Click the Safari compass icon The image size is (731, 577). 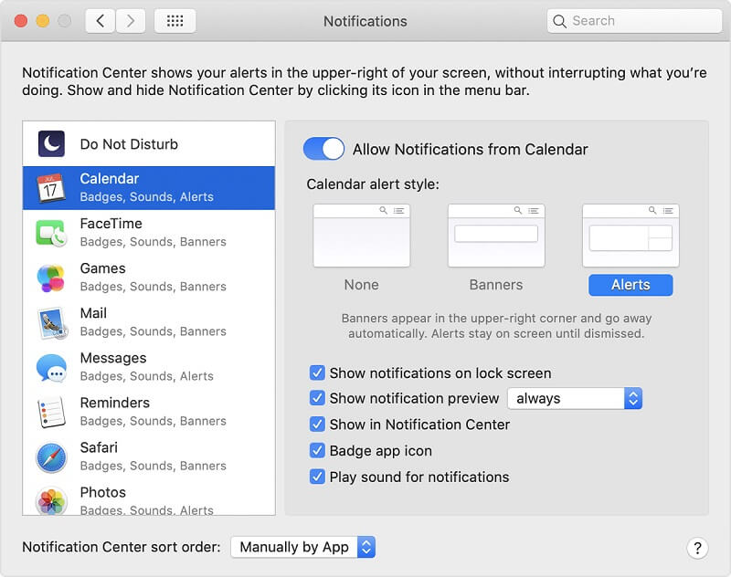(51, 456)
